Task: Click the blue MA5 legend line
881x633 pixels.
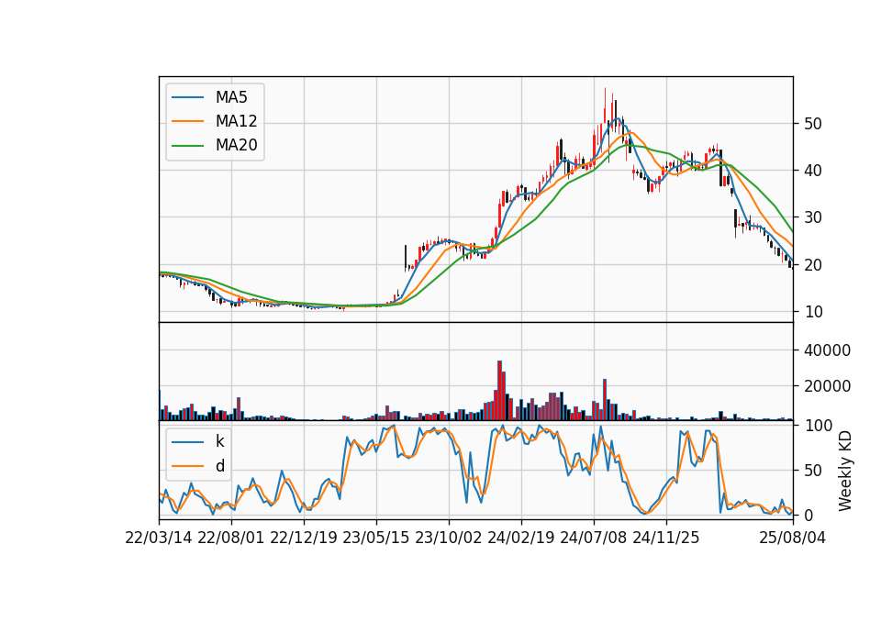Action: [x=187, y=97]
